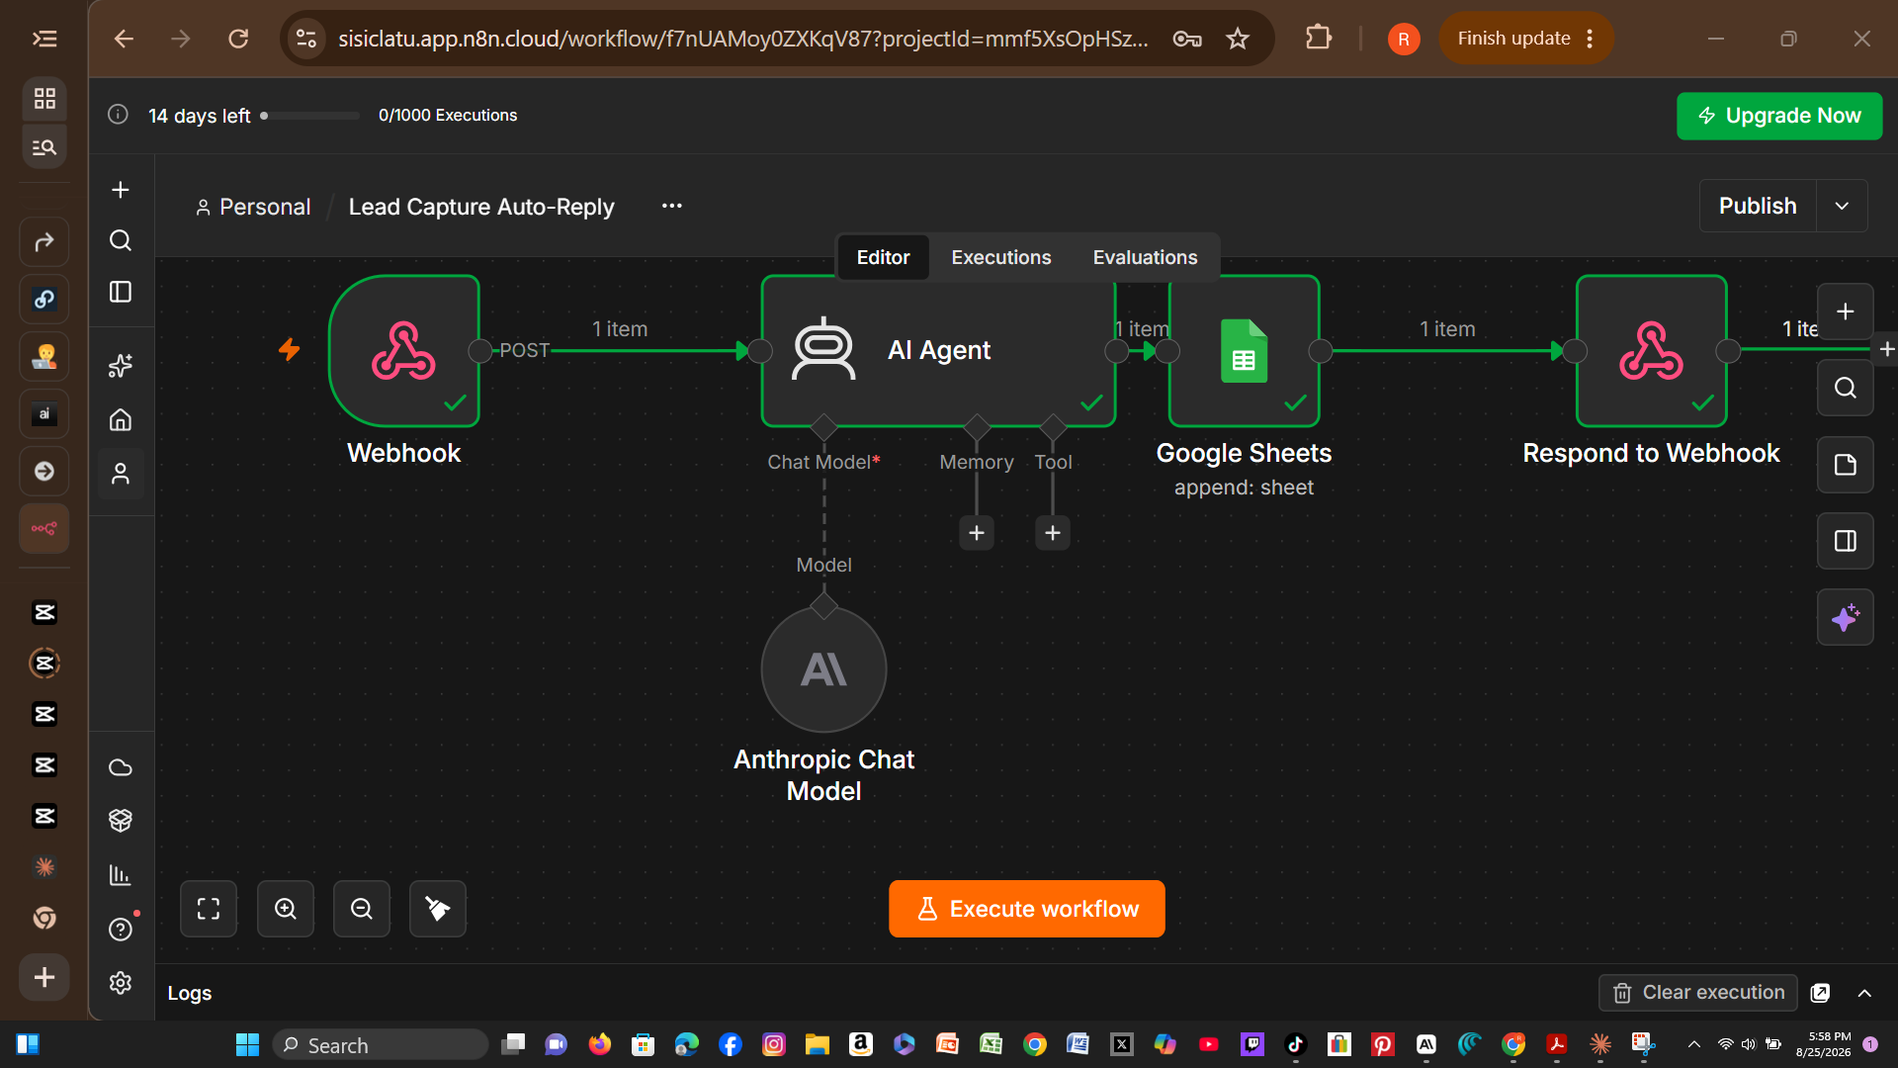
Task: Click the n8n sidebar plus create icon
Action: click(x=121, y=190)
